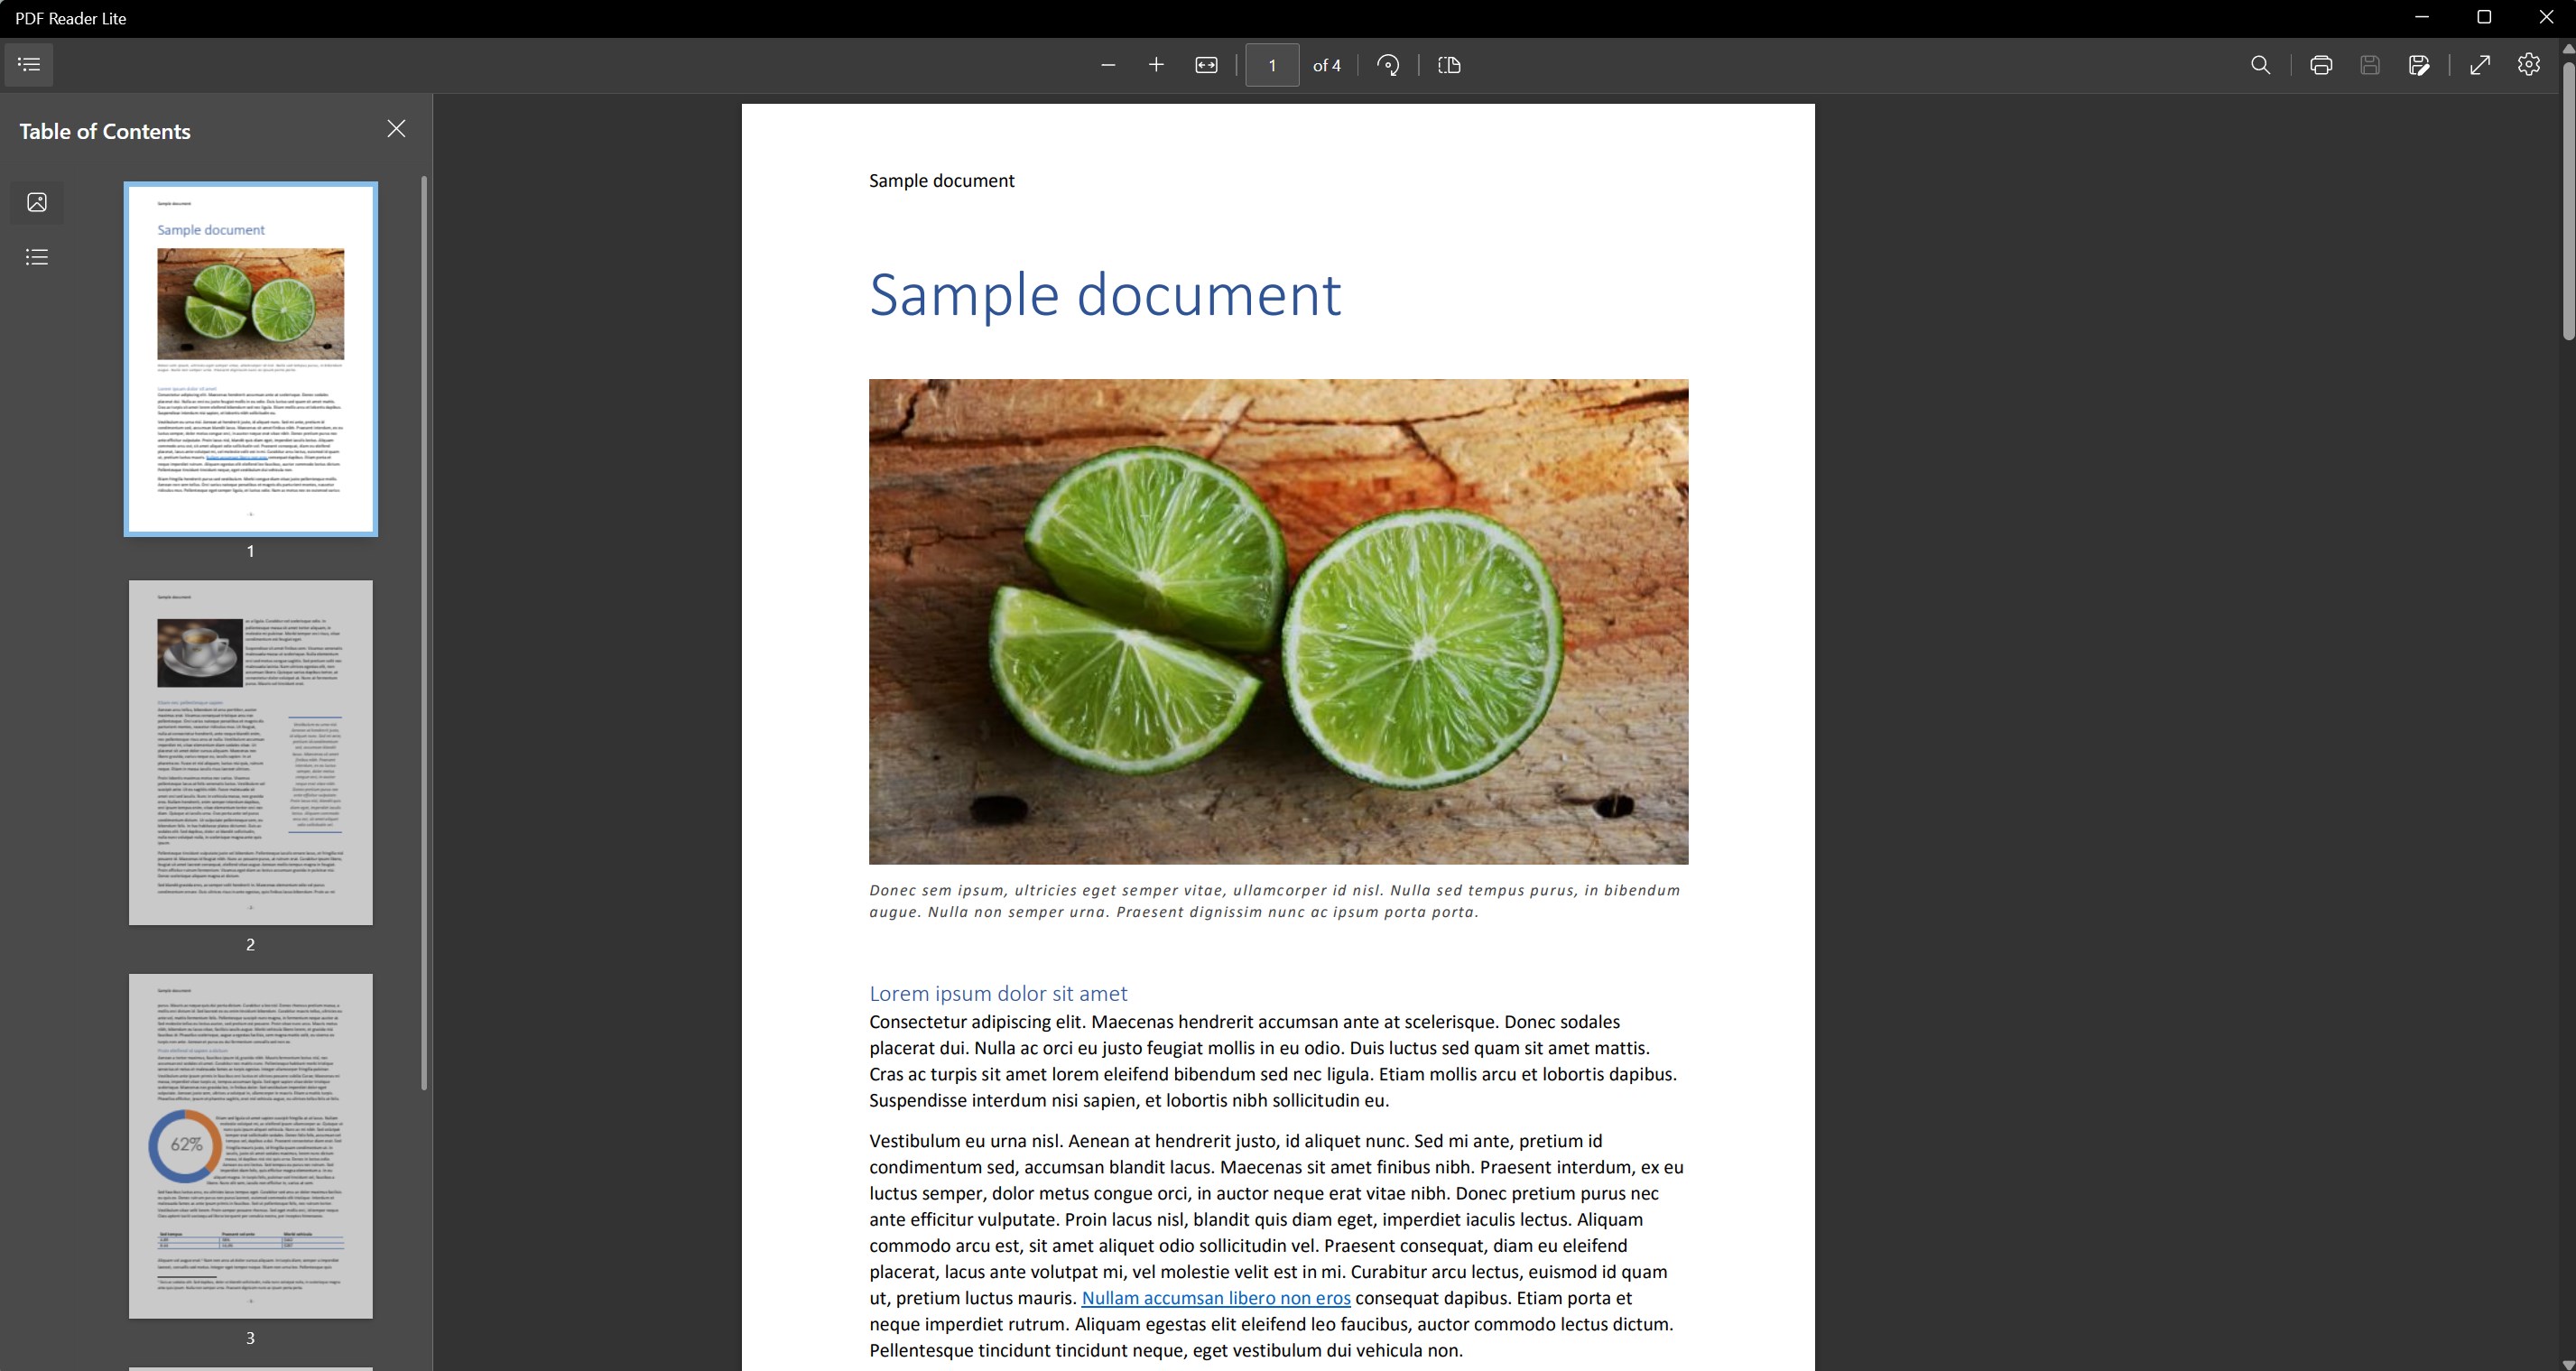Open the settings gear icon

click(2529, 65)
